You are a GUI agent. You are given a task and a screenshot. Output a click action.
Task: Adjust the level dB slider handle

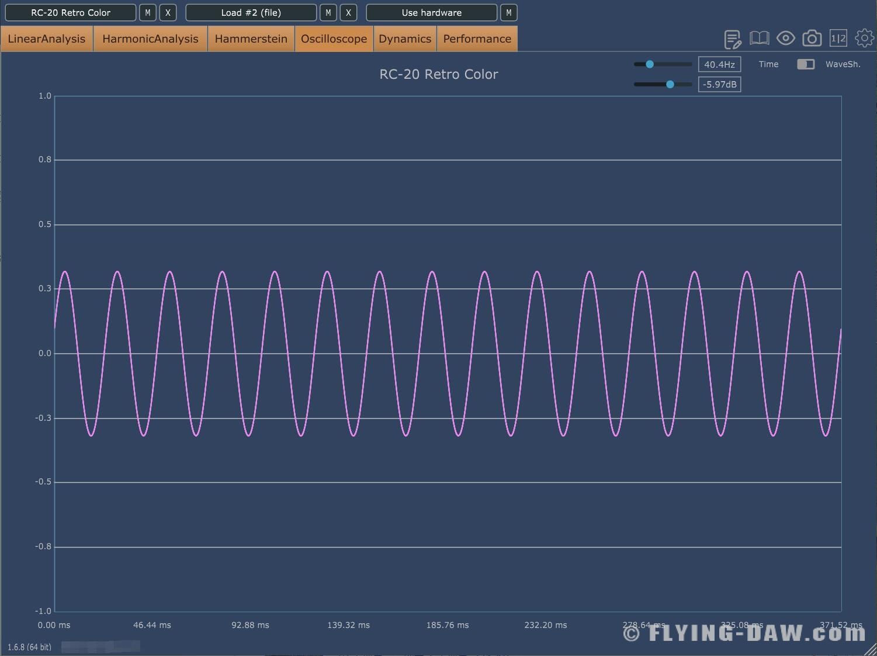[670, 84]
